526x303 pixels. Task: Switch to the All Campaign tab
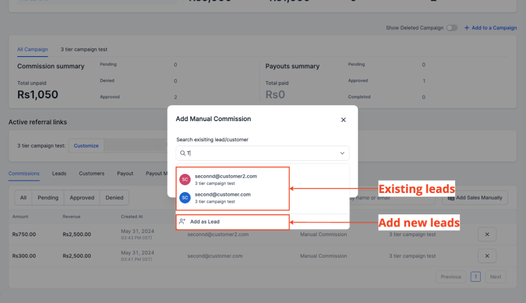[32, 49]
